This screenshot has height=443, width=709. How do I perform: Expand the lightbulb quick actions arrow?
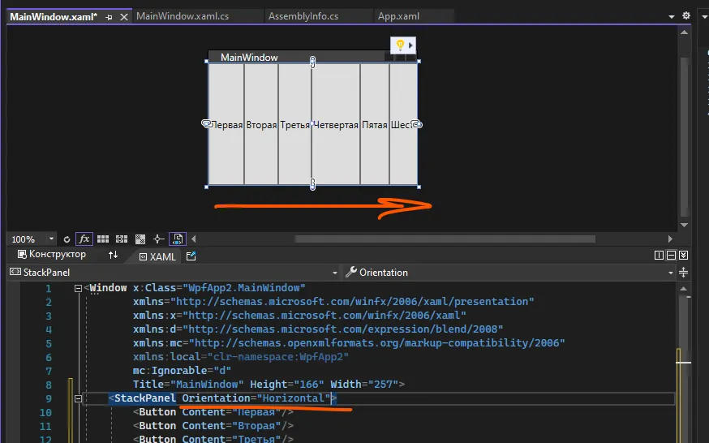[x=410, y=45]
